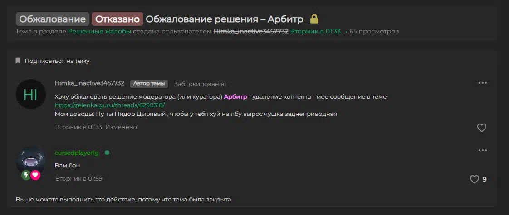Like the first post by Himka_inactive3457732
509x215 pixels.
coord(481,128)
